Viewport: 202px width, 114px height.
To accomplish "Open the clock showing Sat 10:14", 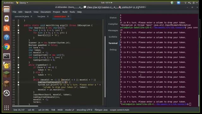I will tap(107, 3).
